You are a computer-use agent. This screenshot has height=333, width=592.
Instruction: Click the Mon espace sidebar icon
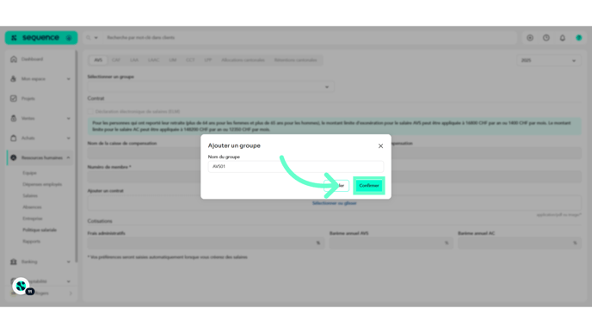(x=14, y=79)
